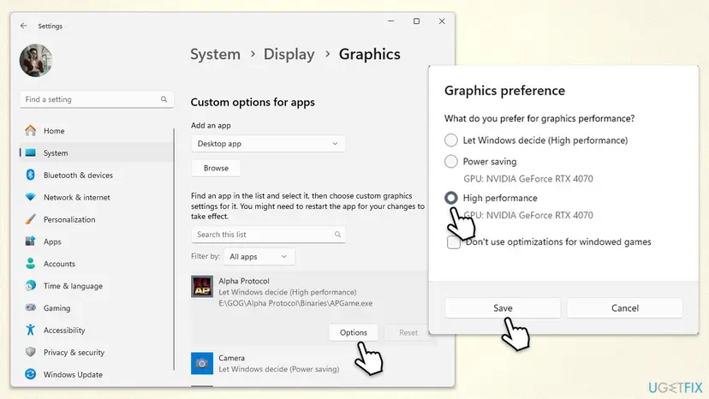Click the sidebar scrollbar
The width and height of the screenshot is (709, 399).
click(x=174, y=249)
